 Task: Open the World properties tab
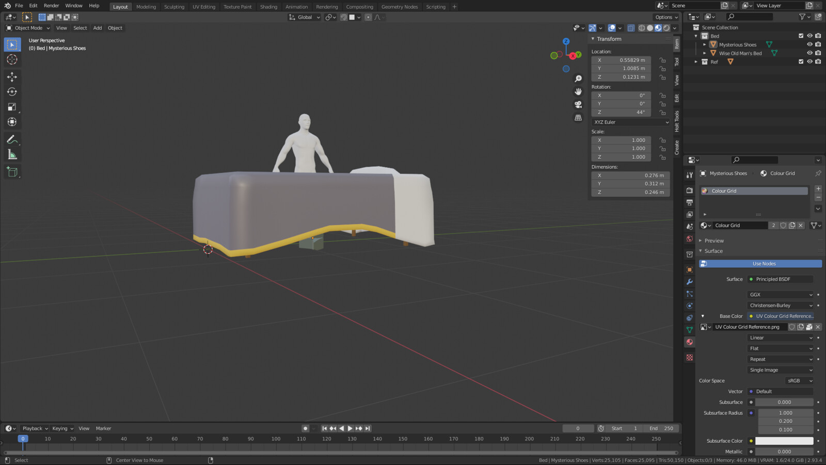pyautogui.click(x=690, y=238)
